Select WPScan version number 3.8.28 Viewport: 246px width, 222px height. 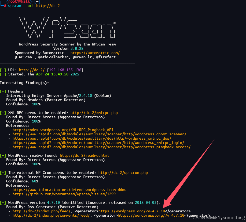tap(77, 48)
